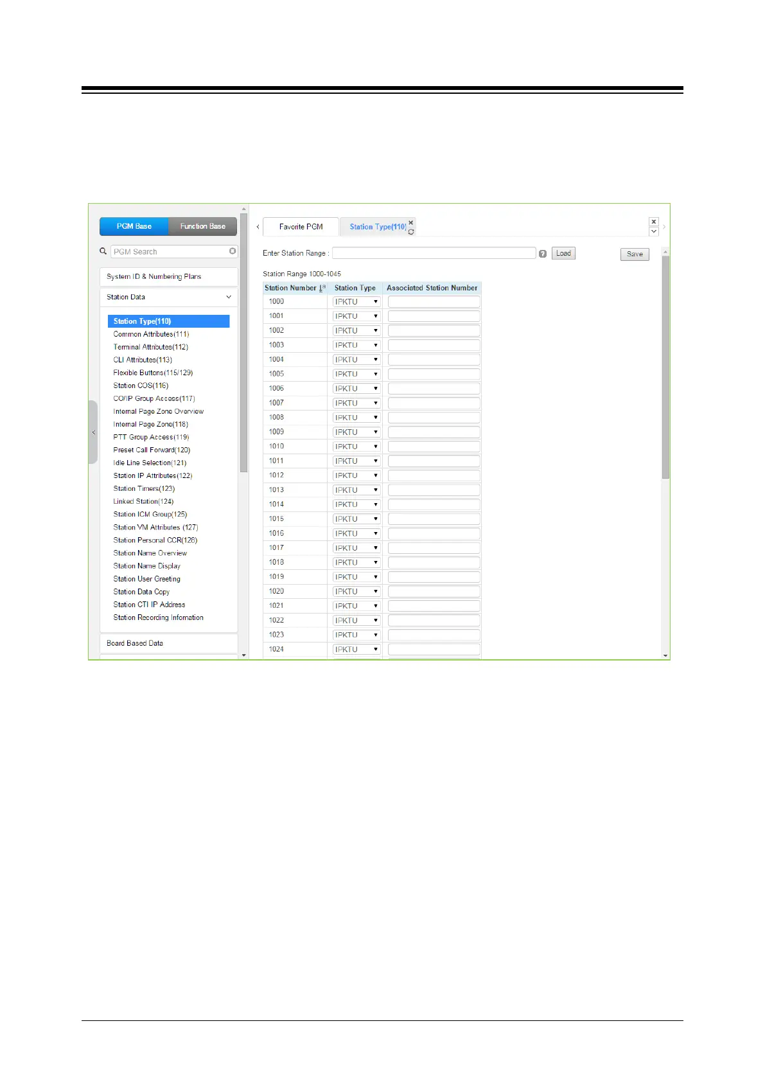Click Associated Station Number column header
The image size is (765, 1082).
[432, 288]
